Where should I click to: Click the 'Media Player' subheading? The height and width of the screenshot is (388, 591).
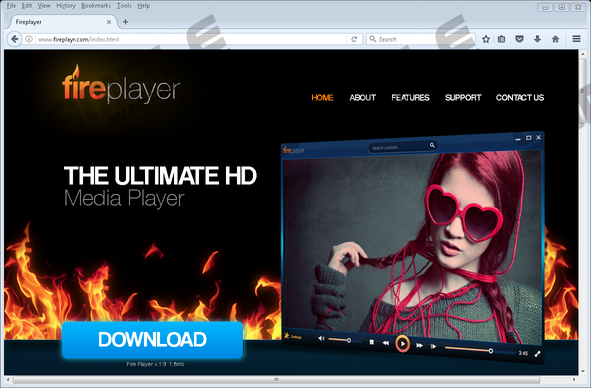(x=124, y=198)
